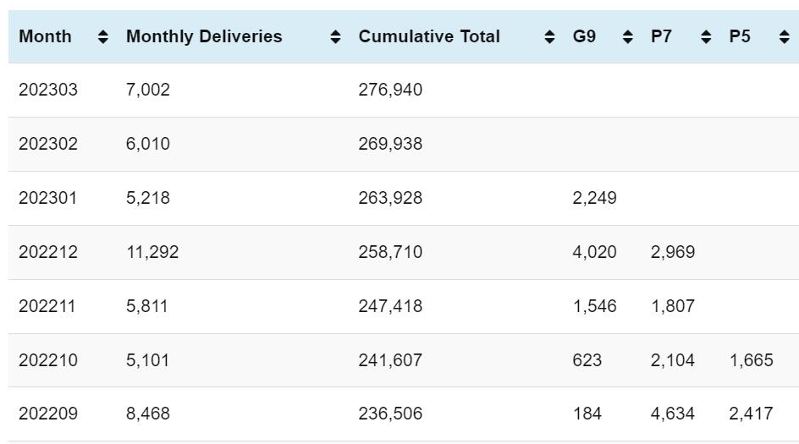This screenshot has width=799, height=444.
Task: Click the 4,634 P7 value
Action: pos(673,414)
